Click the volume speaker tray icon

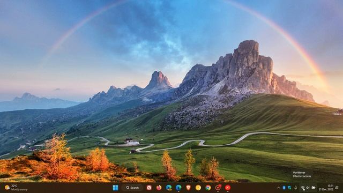[308, 188]
